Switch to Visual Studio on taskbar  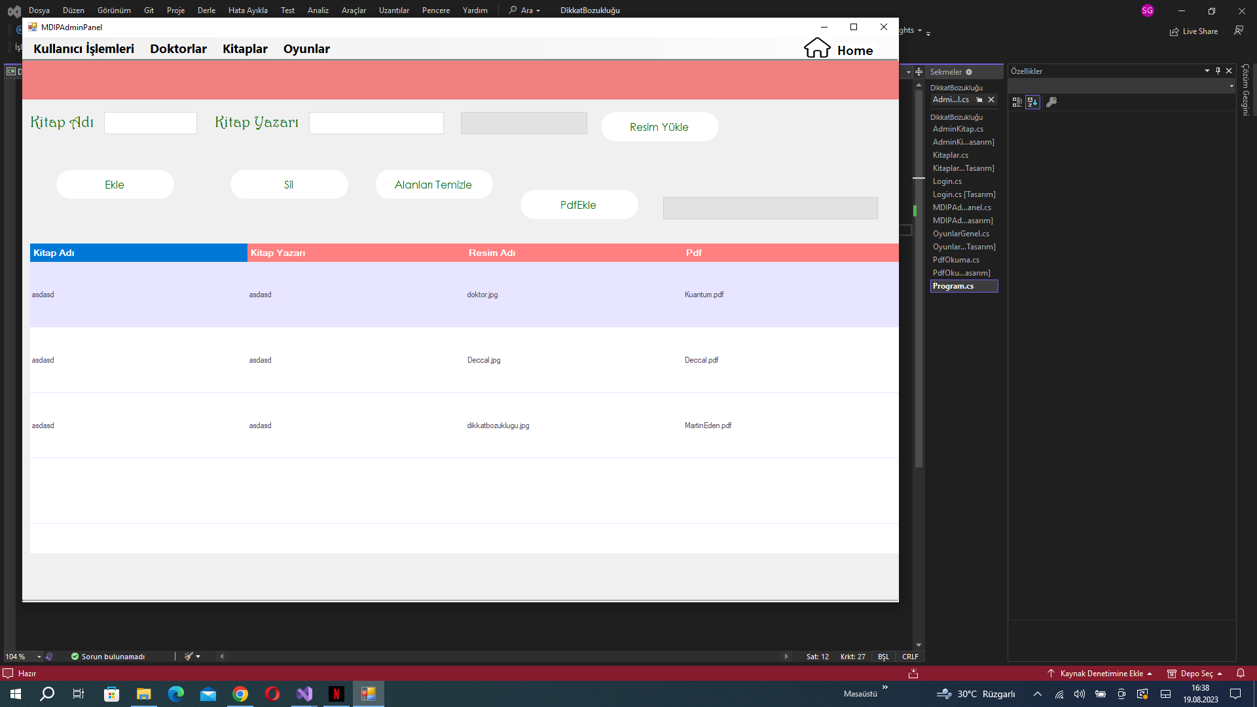[304, 694]
